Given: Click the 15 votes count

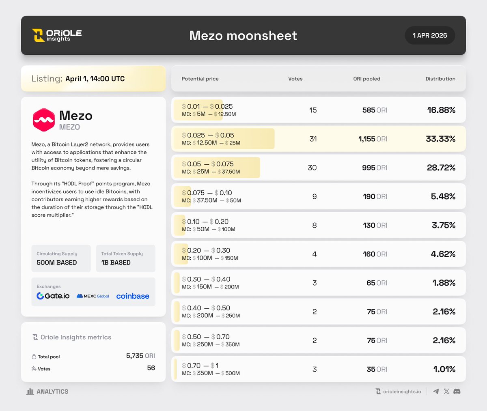Looking at the screenshot, I should click(313, 110).
